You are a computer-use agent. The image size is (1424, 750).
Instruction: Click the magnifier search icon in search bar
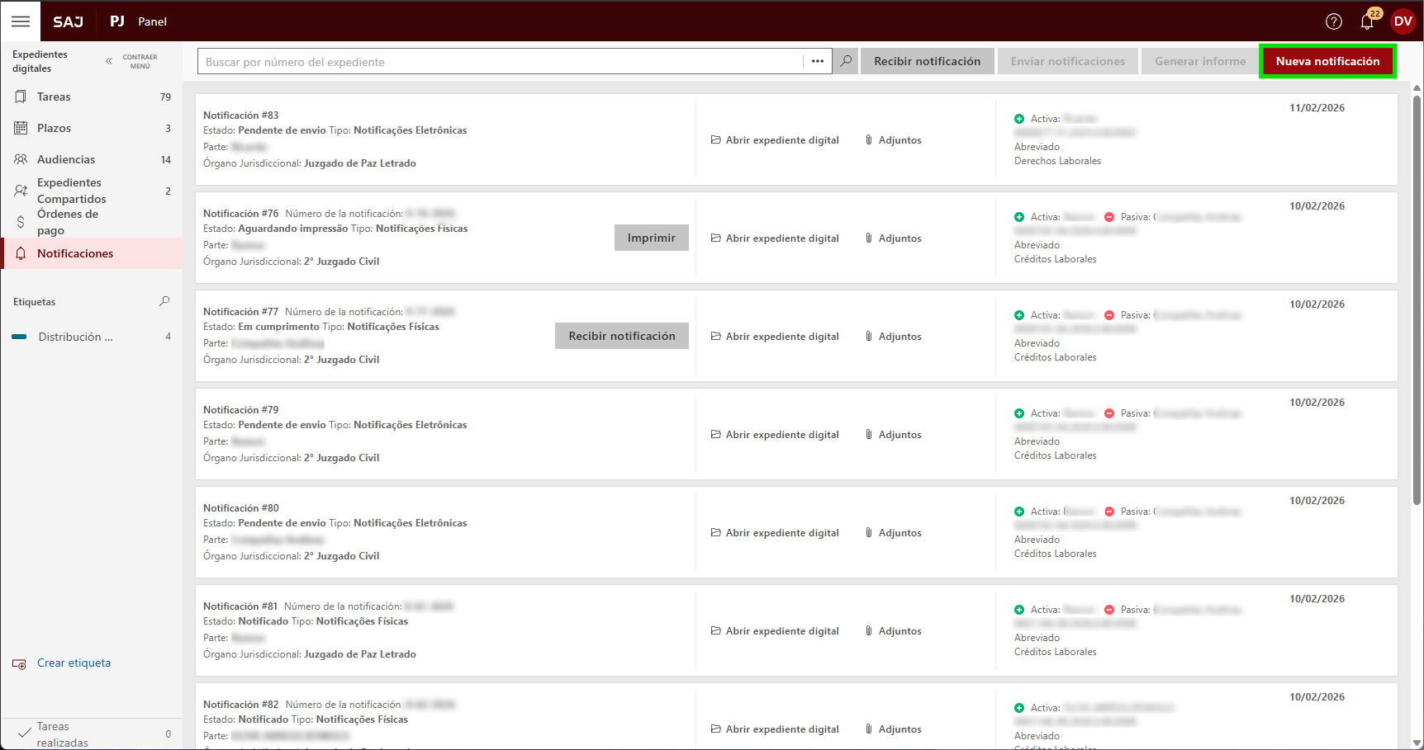[846, 61]
